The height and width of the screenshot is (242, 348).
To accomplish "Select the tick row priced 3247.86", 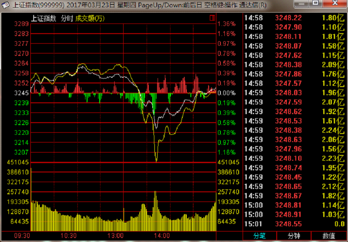I will [294, 74].
